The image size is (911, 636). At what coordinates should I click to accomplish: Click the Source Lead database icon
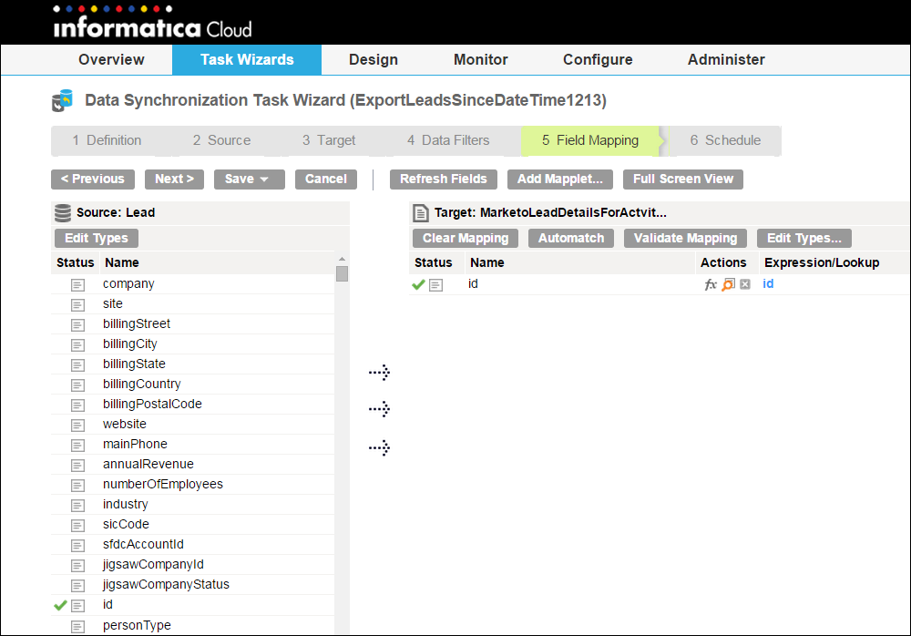pos(63,213)
